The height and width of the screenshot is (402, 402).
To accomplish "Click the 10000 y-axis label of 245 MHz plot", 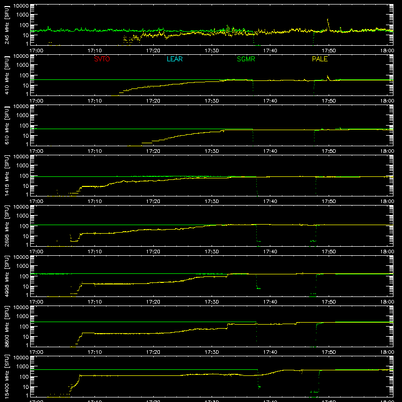I will (21, 6).
